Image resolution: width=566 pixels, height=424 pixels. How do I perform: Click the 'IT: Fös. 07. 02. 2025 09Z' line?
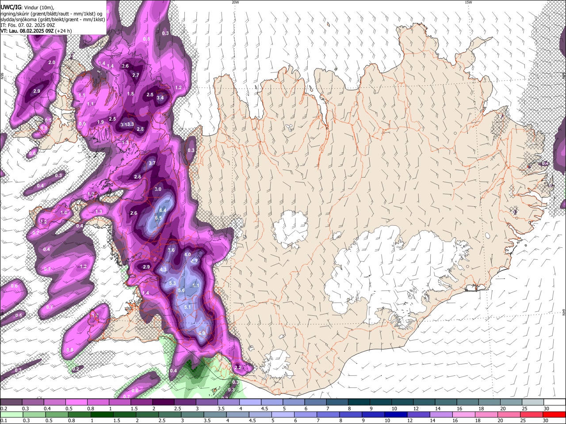pyautogui.click(x=27, y=26)
